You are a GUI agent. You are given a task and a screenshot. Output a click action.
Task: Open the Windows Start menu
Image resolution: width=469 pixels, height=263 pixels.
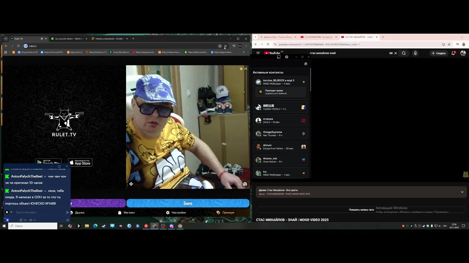4,226
